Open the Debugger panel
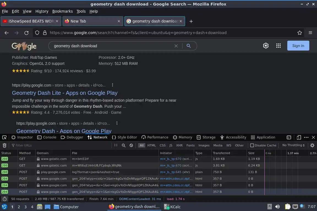The height and width of the screenshot is (211, 317). coord(72,137)
